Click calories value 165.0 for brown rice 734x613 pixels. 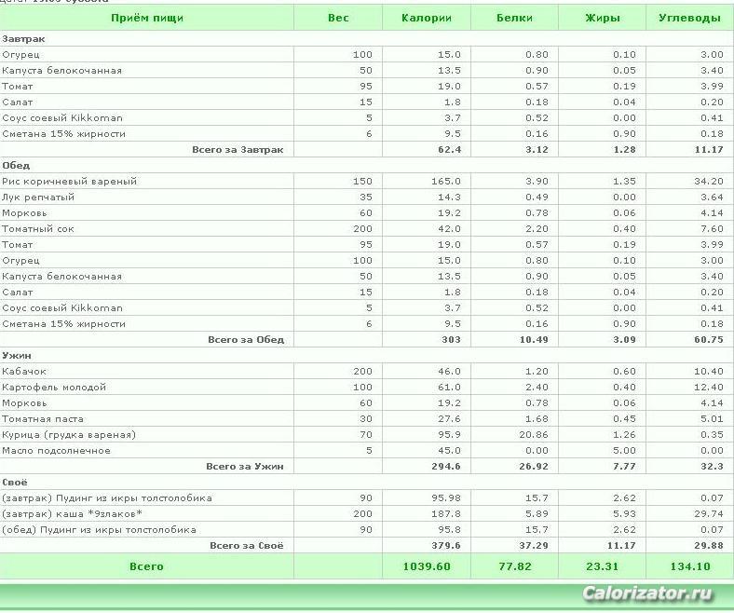(x=446, y=182)
